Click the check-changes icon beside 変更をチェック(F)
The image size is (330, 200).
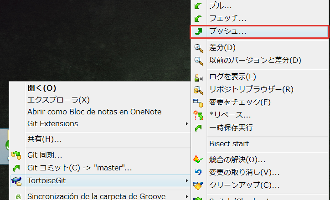point(198,103)
